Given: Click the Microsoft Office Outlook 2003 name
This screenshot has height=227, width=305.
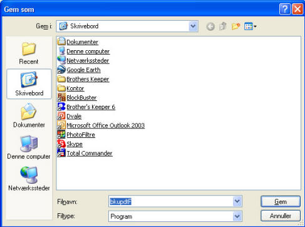Looking at the screenshot, I should [x=106, y=125].
